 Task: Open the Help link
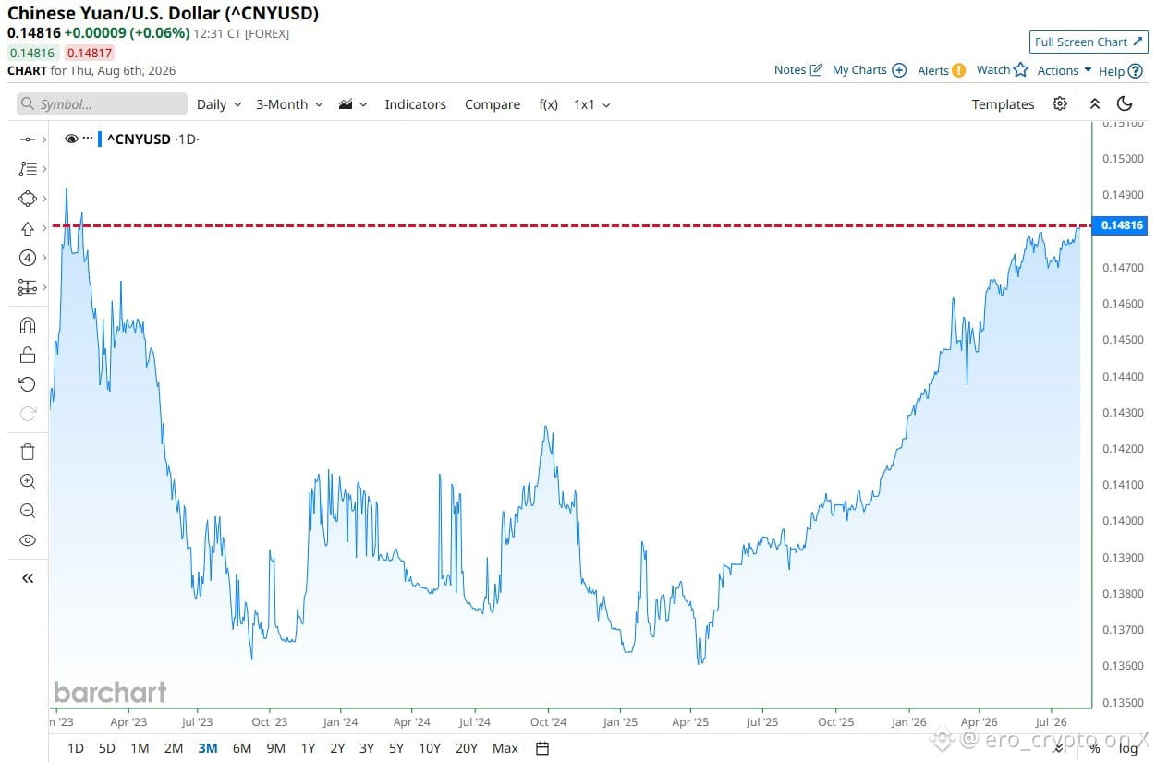pos(1120,70)
